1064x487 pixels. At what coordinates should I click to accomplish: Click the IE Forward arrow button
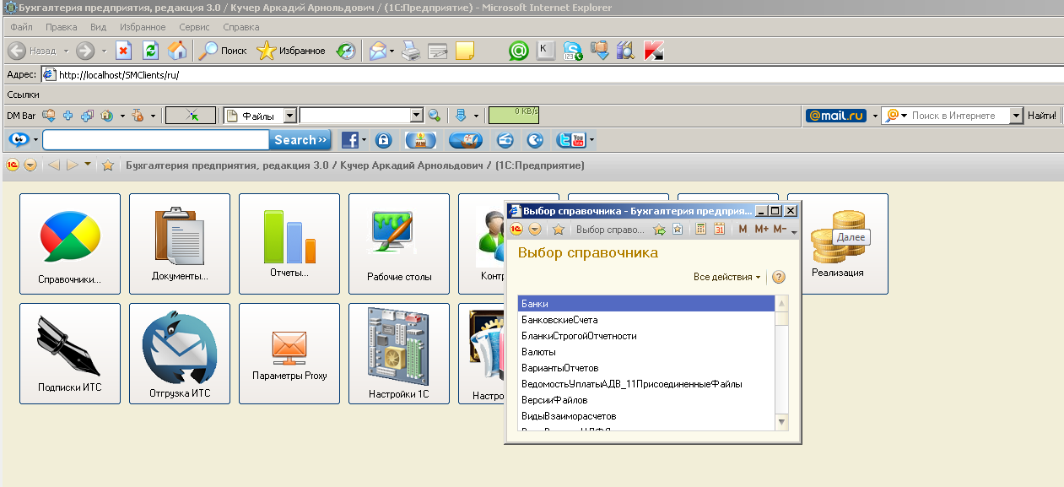(x=85, y=51)
